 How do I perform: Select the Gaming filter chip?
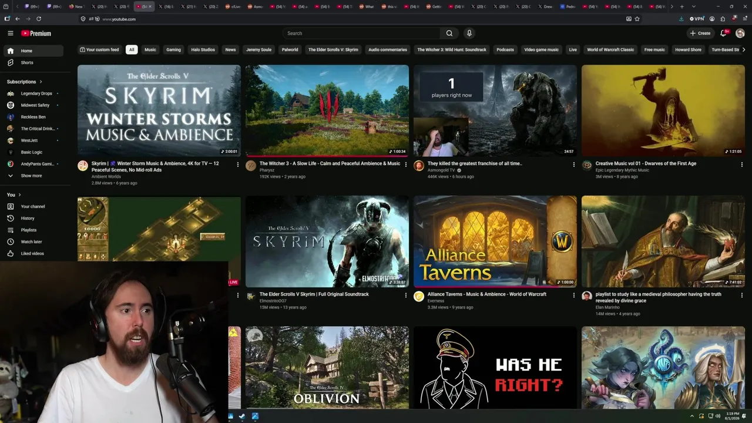[173, 50]
